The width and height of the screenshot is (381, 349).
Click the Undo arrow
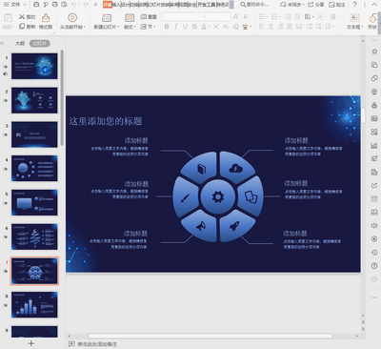(74, 5)
